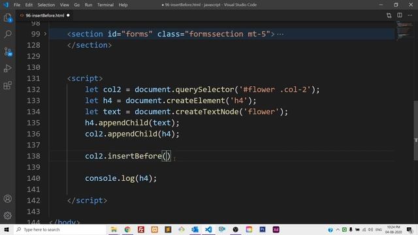
Task: Open the Accounts menu icon
Action: click(7, 198)
